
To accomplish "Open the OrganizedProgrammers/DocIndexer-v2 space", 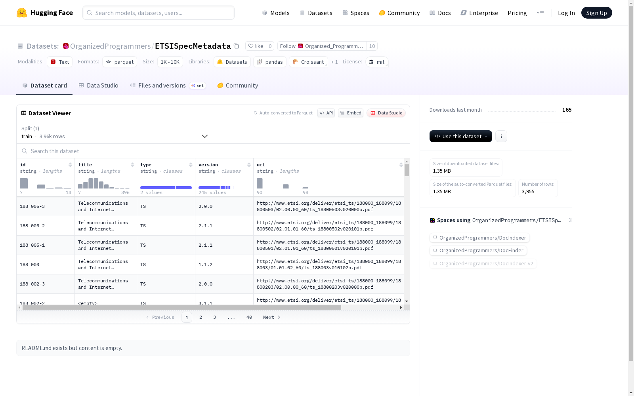I will pyautogui.click(x=483, y=263).
